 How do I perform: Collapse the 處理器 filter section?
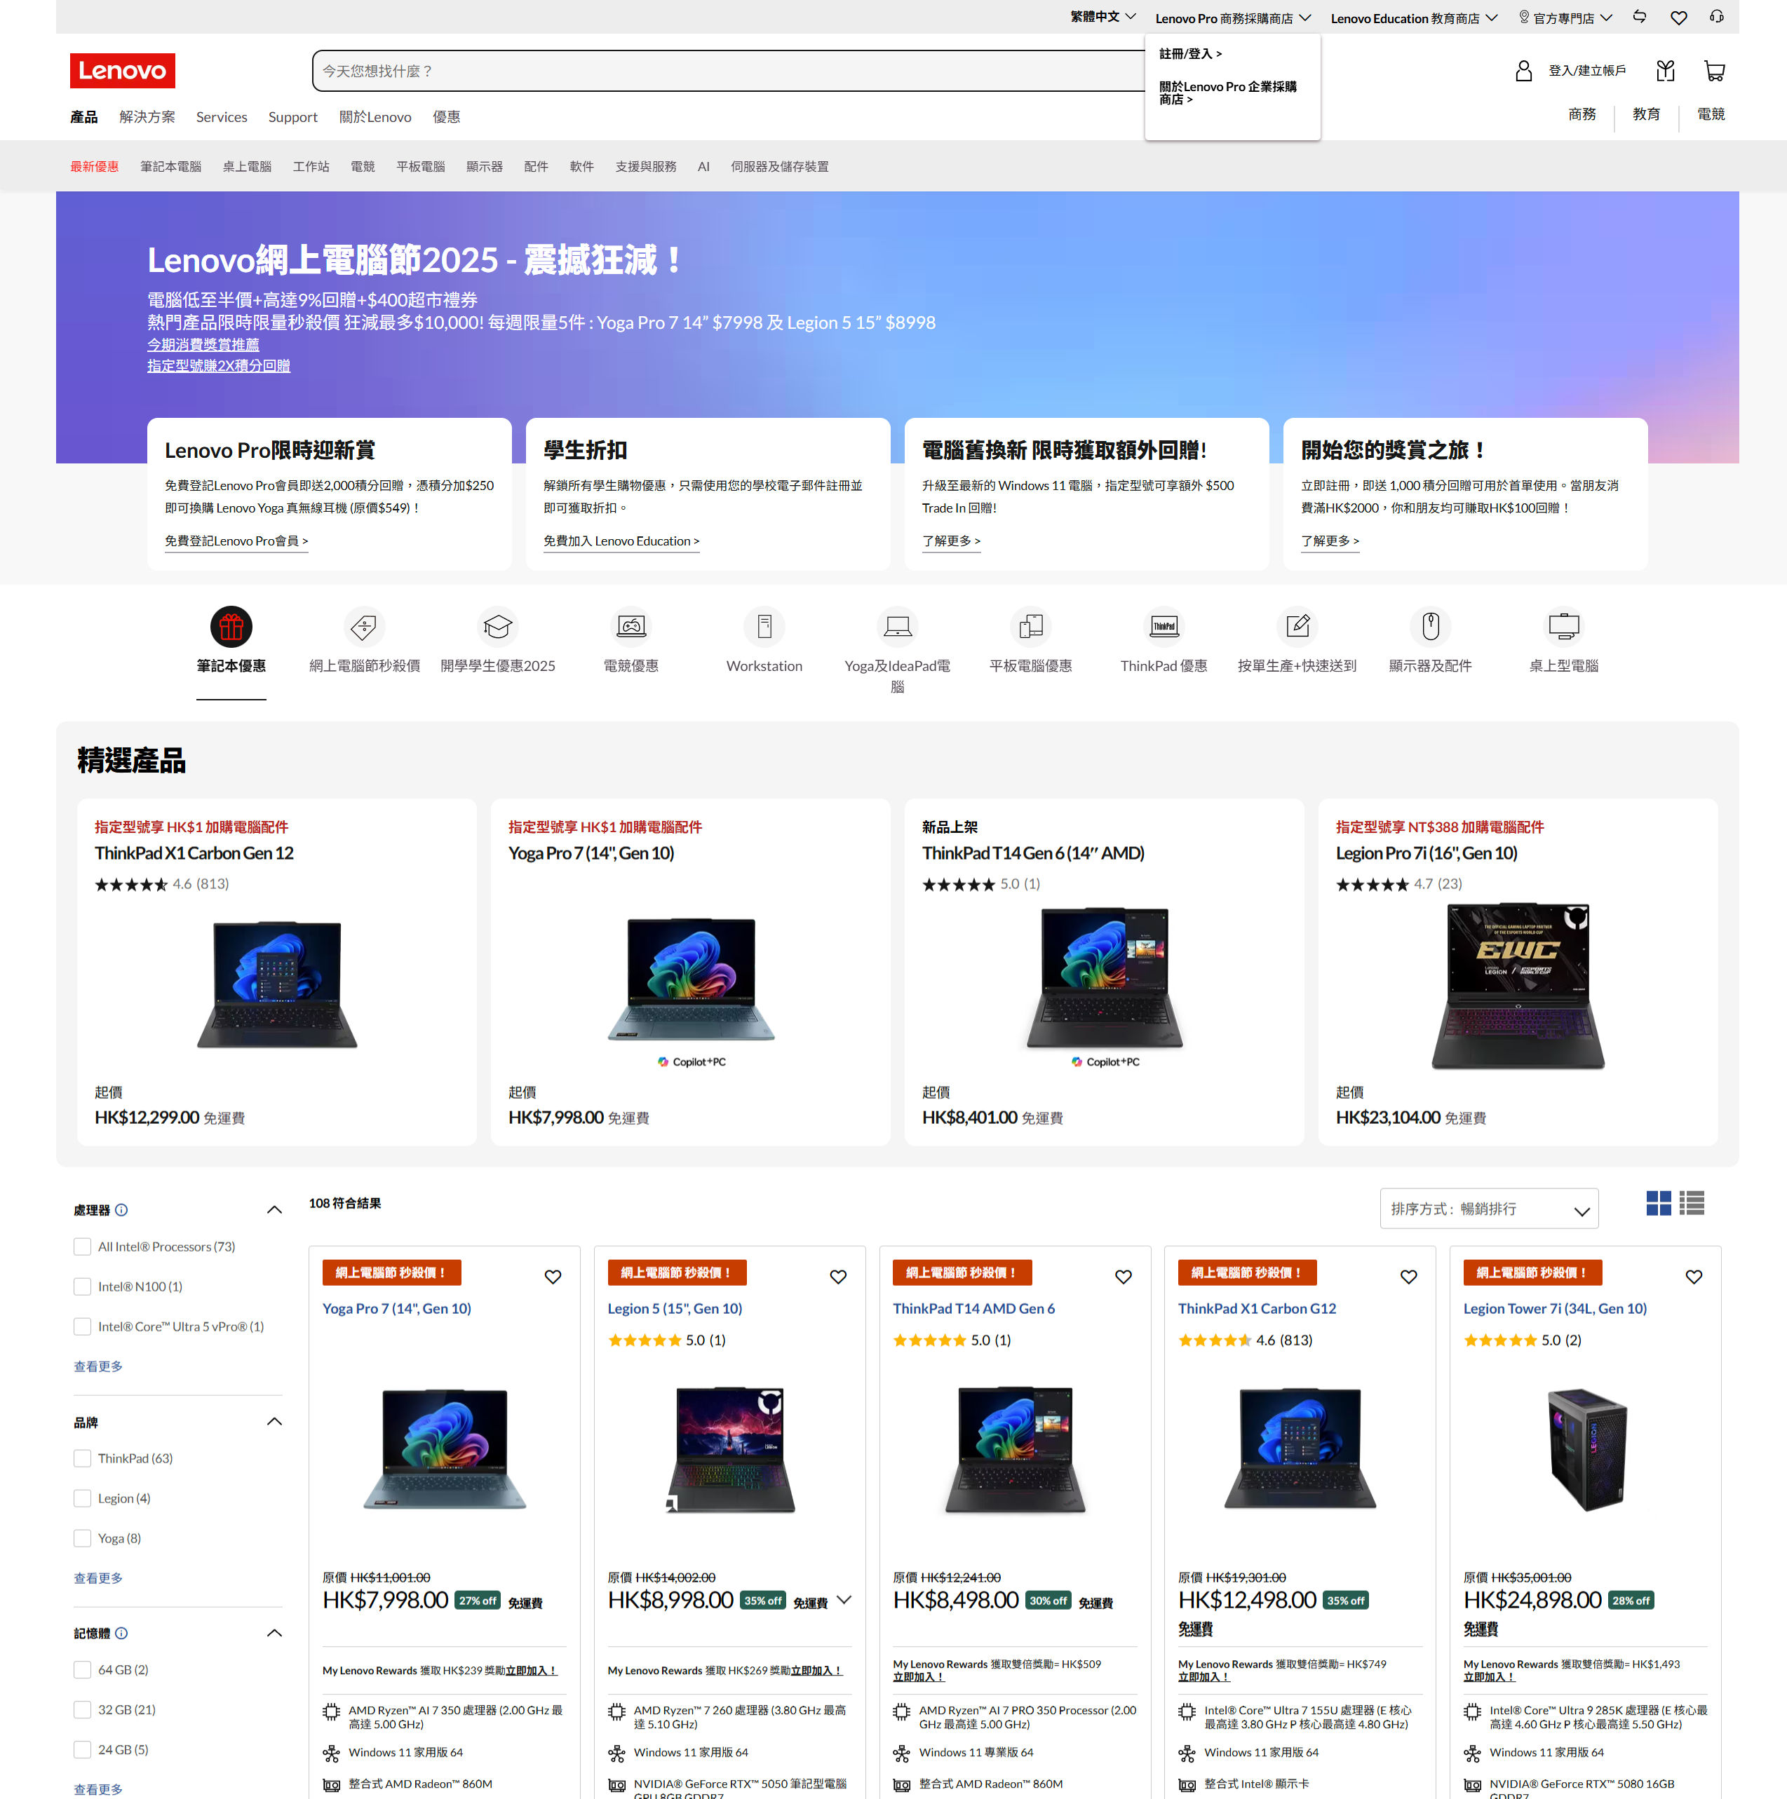pos(274,1209)
